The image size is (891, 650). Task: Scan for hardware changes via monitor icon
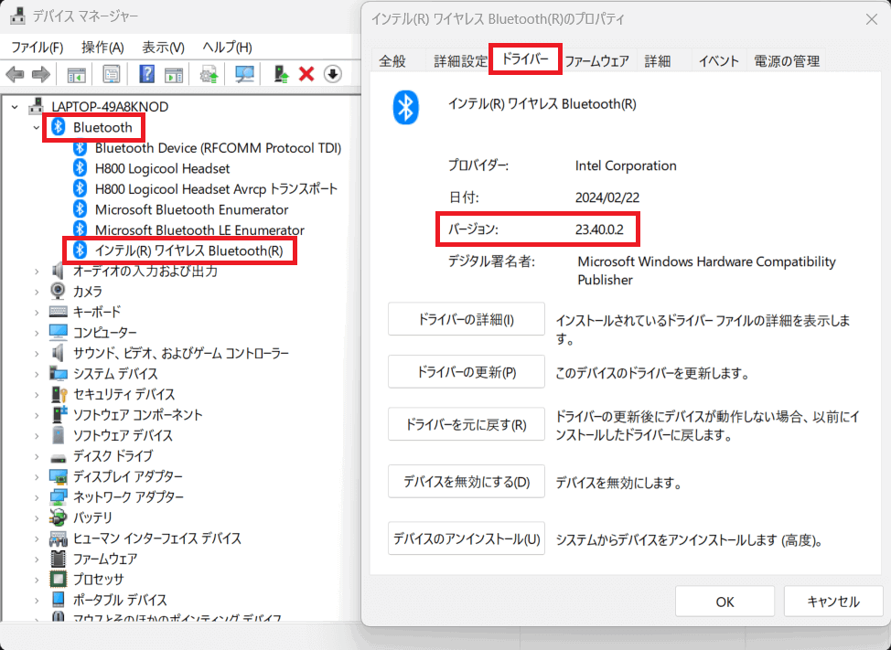[244, 74]
